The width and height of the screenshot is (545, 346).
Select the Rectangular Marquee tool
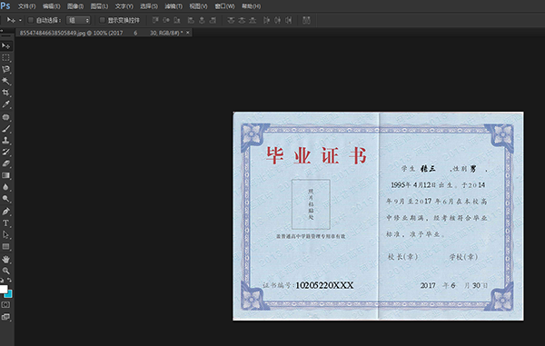click(6, 58)
